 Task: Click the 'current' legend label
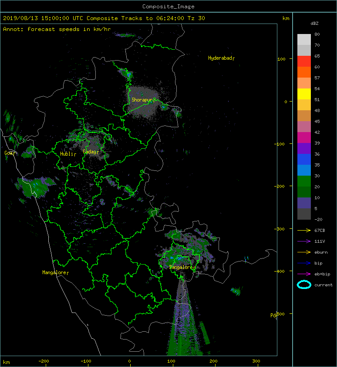point(324,285)
